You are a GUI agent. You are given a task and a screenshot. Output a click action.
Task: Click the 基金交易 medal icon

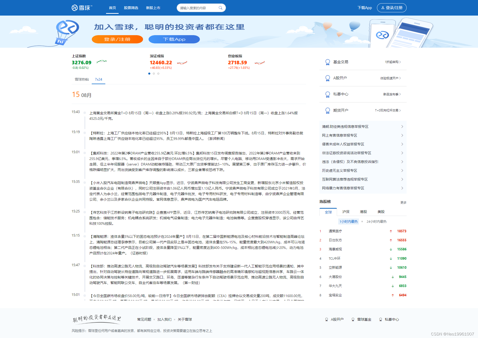click(327, 62)
